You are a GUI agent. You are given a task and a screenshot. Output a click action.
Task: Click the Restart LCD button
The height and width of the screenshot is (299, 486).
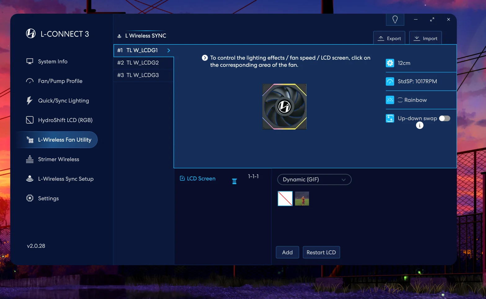click(321, 252)
